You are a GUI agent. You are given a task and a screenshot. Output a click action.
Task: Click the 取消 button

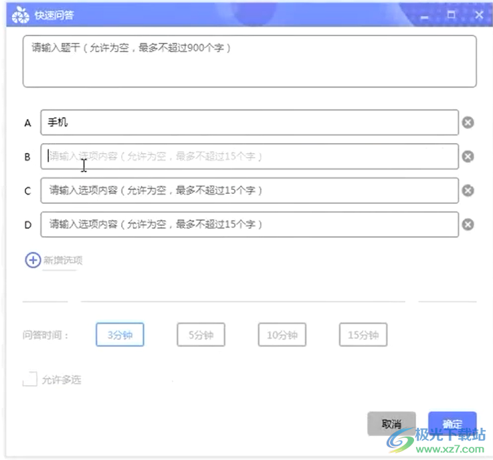point(391,423)
